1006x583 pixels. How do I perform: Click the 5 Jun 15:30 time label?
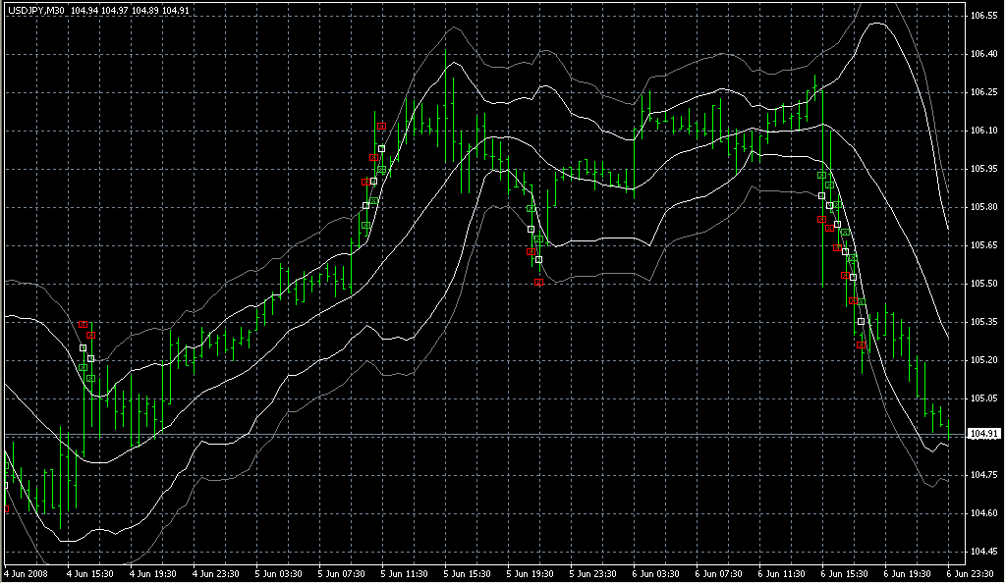468,573
